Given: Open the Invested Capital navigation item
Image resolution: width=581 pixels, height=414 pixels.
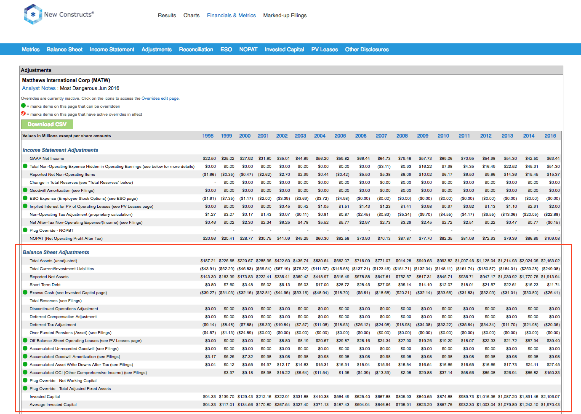Looking at the screenshot, I should point(285,50).
